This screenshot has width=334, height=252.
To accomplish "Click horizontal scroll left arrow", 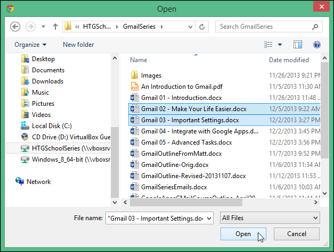I will [126, 203].
